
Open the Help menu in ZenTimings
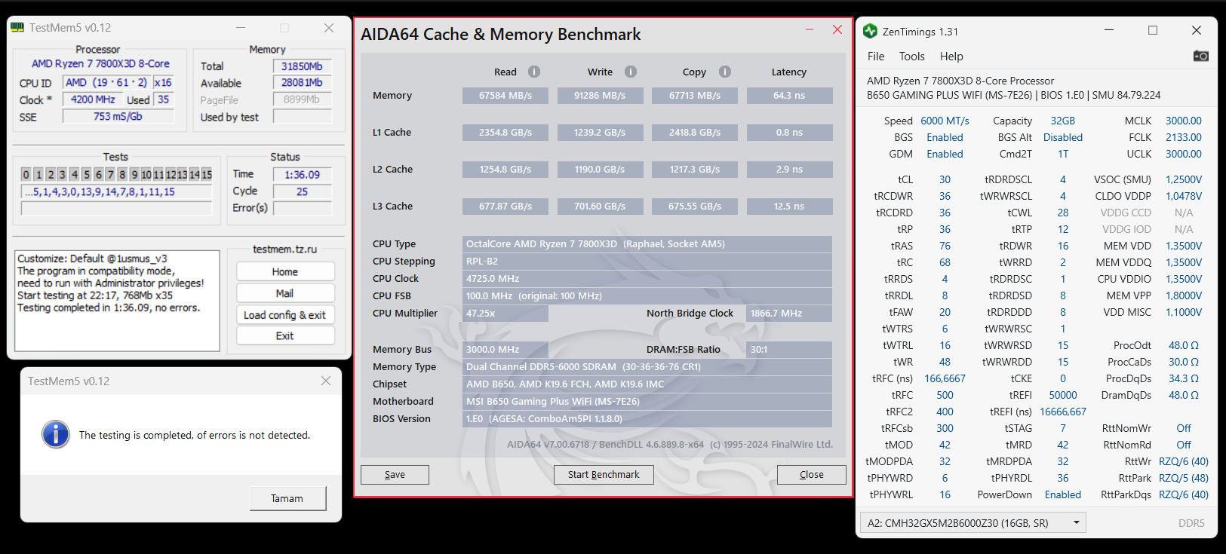(x=951, y=57)
